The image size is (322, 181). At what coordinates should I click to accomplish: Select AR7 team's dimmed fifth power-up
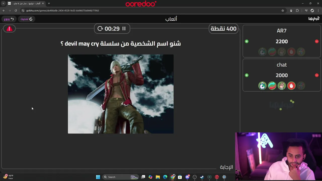301,52
